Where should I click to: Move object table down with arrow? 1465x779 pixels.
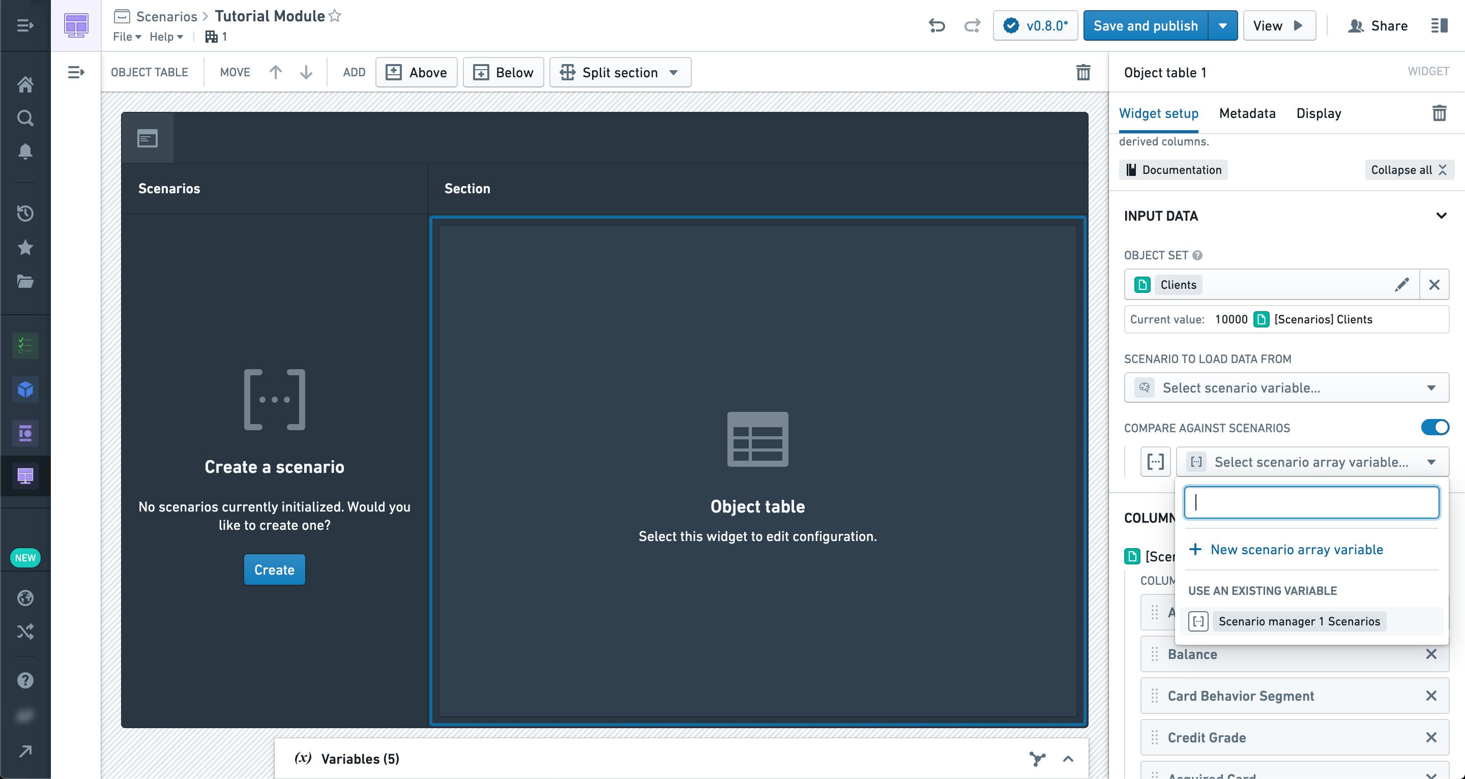coord(306,72)
